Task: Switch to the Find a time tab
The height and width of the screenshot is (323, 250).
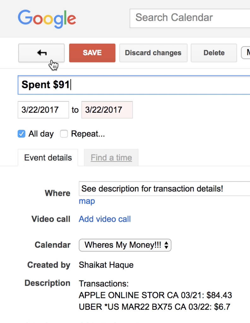Action: 111,158
